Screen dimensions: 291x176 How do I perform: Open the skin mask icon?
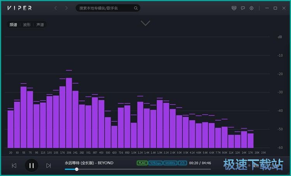(x=234, y=8)
